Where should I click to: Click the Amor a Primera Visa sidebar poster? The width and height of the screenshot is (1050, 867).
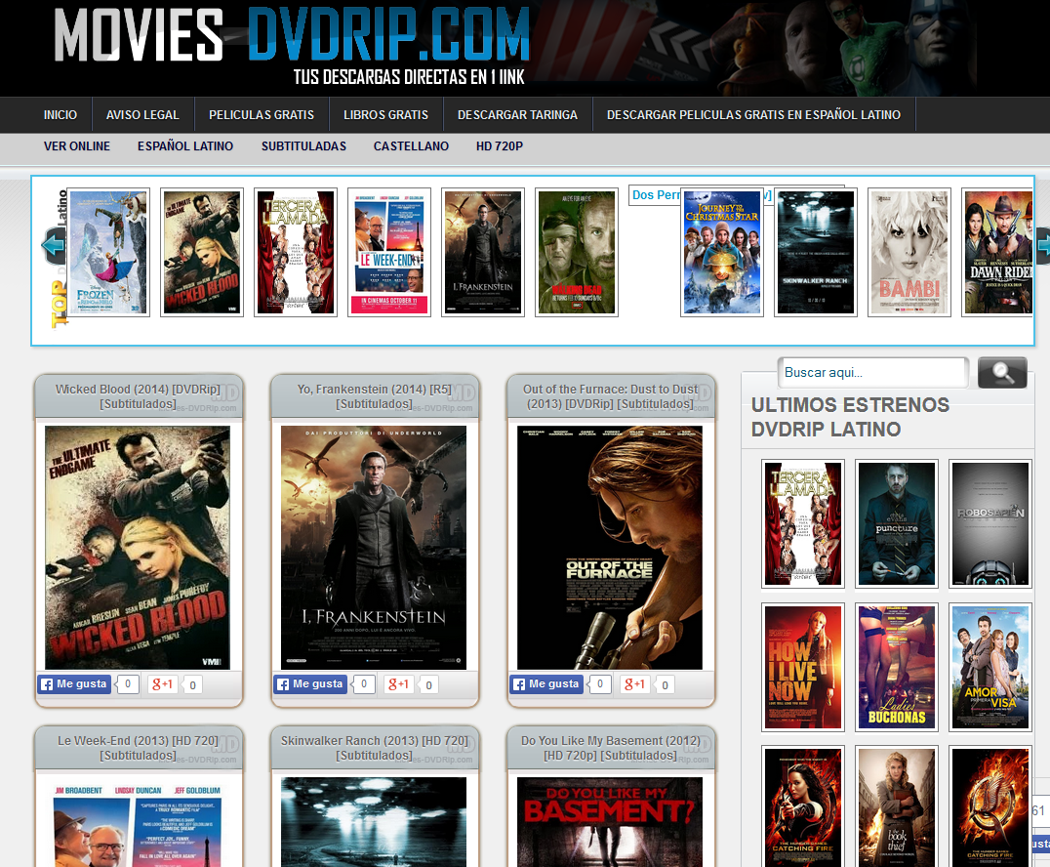pos(990,667)
